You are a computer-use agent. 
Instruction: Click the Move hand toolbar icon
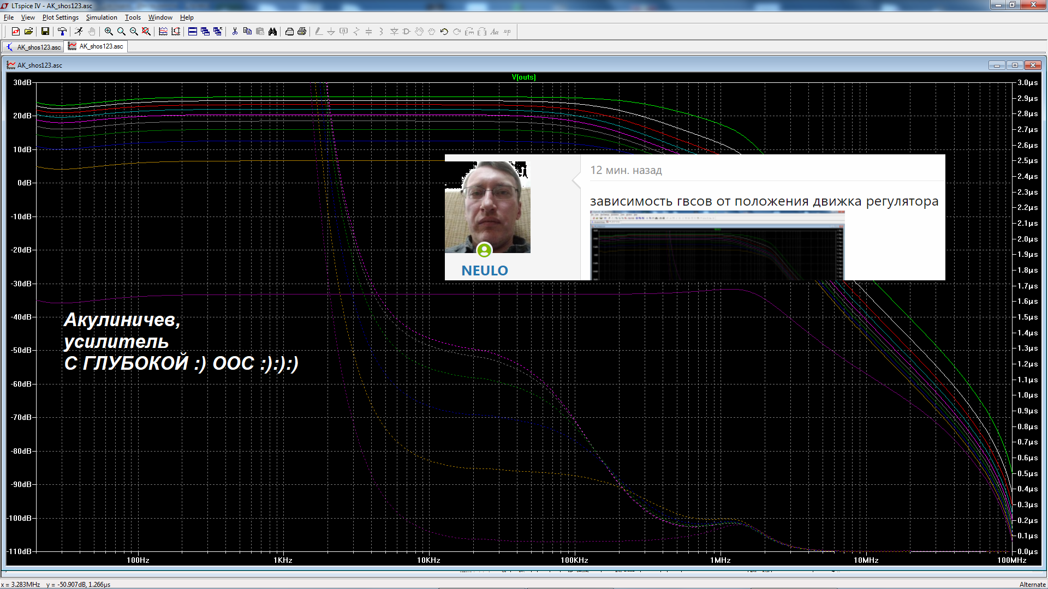[419, 32]
